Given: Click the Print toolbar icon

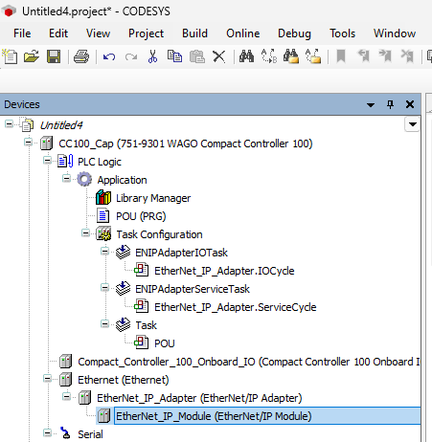Looking at the screenshot, I should 81,56.
